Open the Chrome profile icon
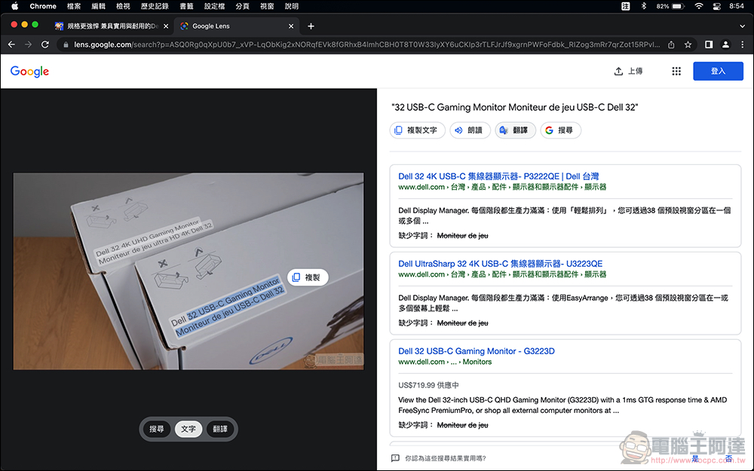Image resolution: width=754 pixels, height=471 pixels. [x=725, y=44]
